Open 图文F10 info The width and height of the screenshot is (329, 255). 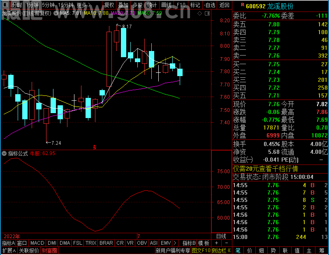(x=201, y=250)
